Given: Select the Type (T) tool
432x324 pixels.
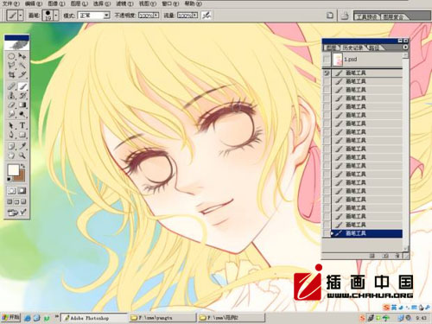Looking at the screenshot, I should [x=22, y=125].
